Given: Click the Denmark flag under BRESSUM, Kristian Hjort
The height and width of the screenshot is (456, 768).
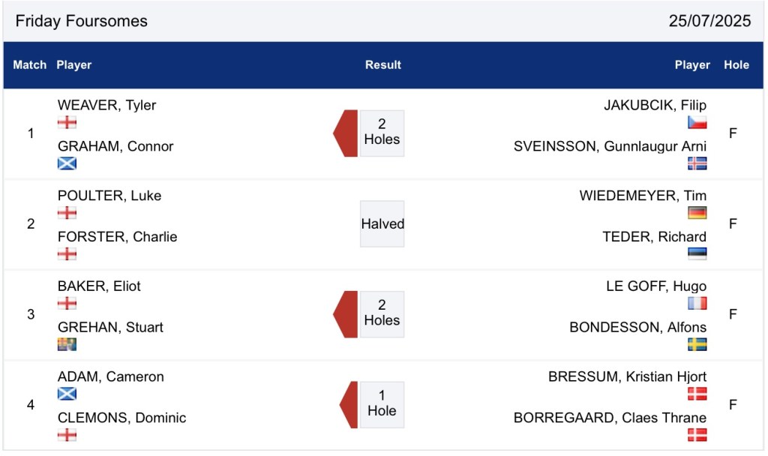Looking at the screenshot, I should pyautogui.click(x=697, y=394).
